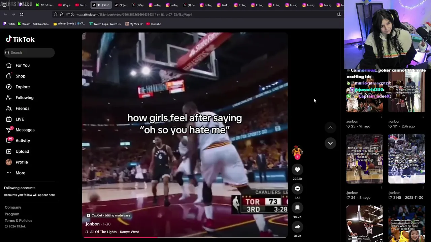This screenshot has height=242, width=431.
Task: Open the Twitch bookmark
Action: 9,24
